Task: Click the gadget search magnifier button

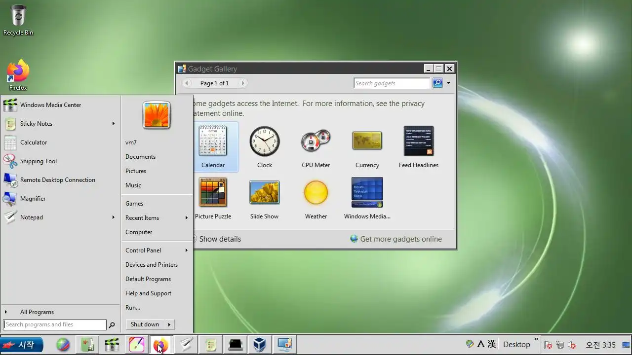Action: tap(437, 83)
